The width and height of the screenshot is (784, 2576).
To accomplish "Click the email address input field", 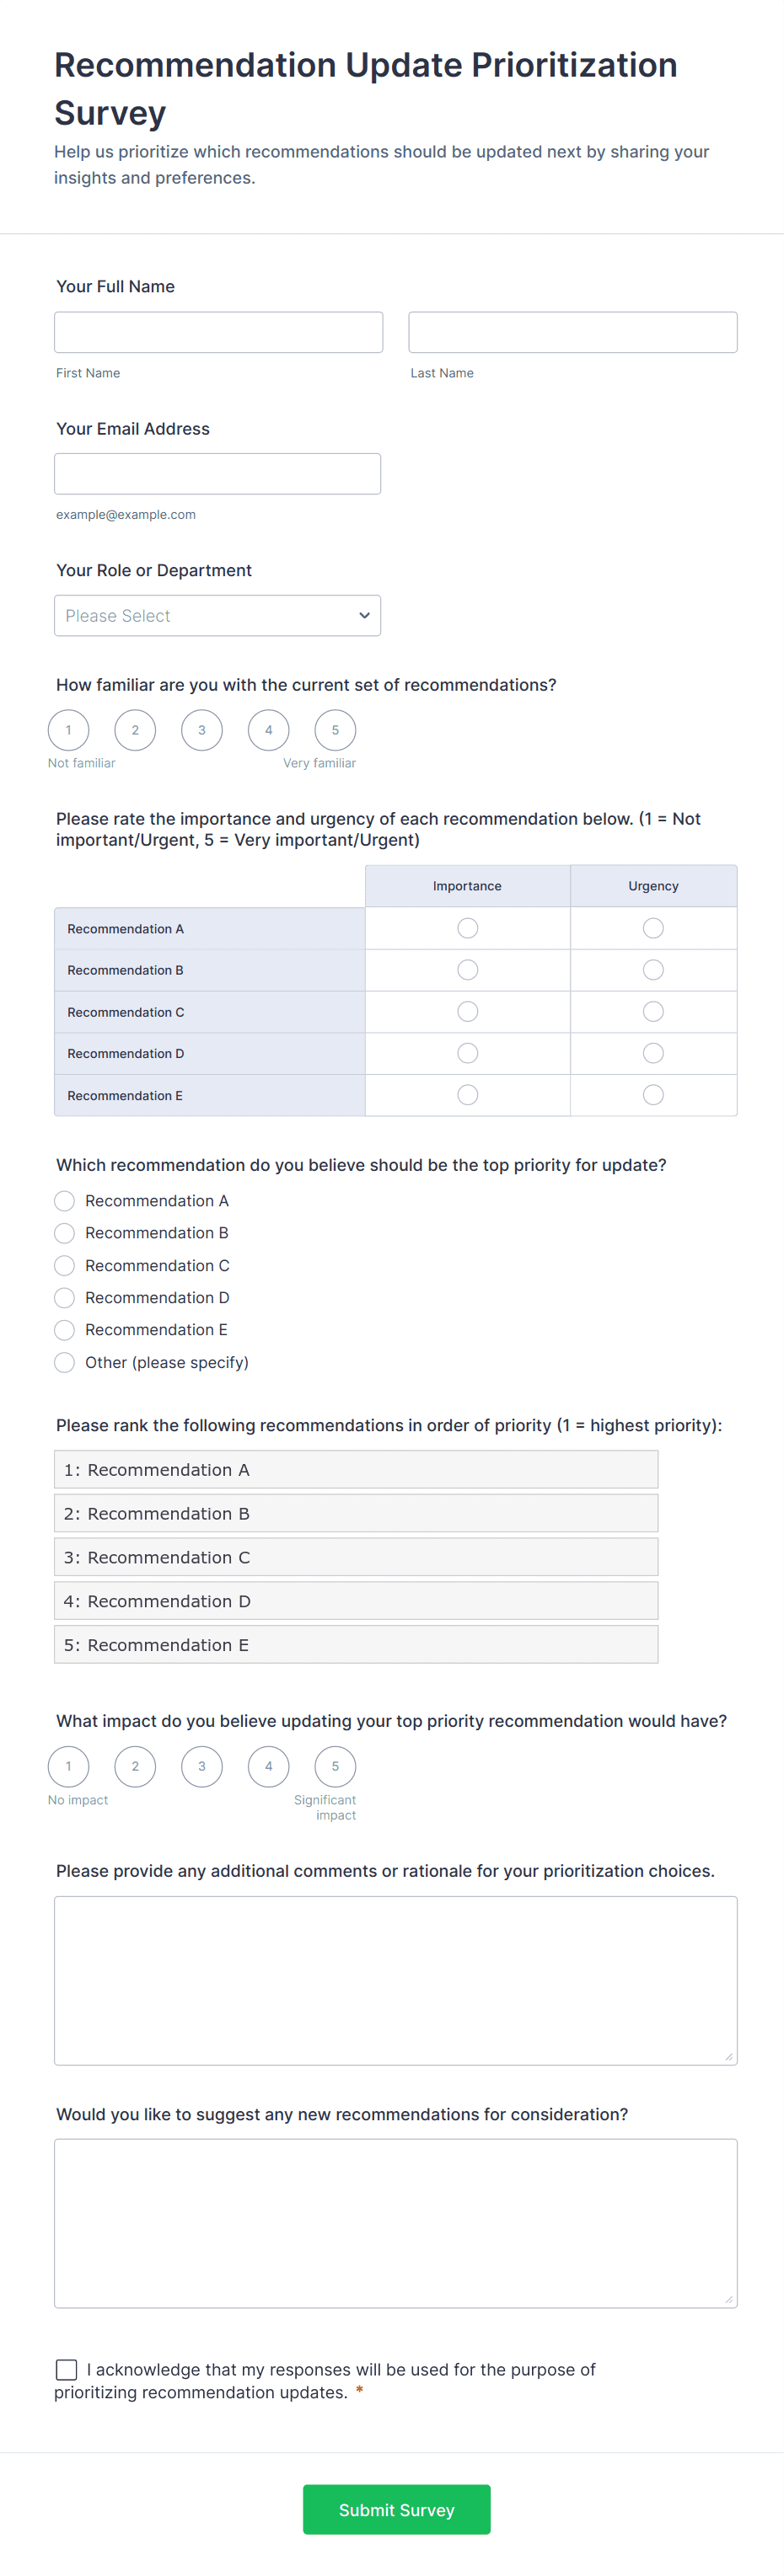I will (217, 473).
